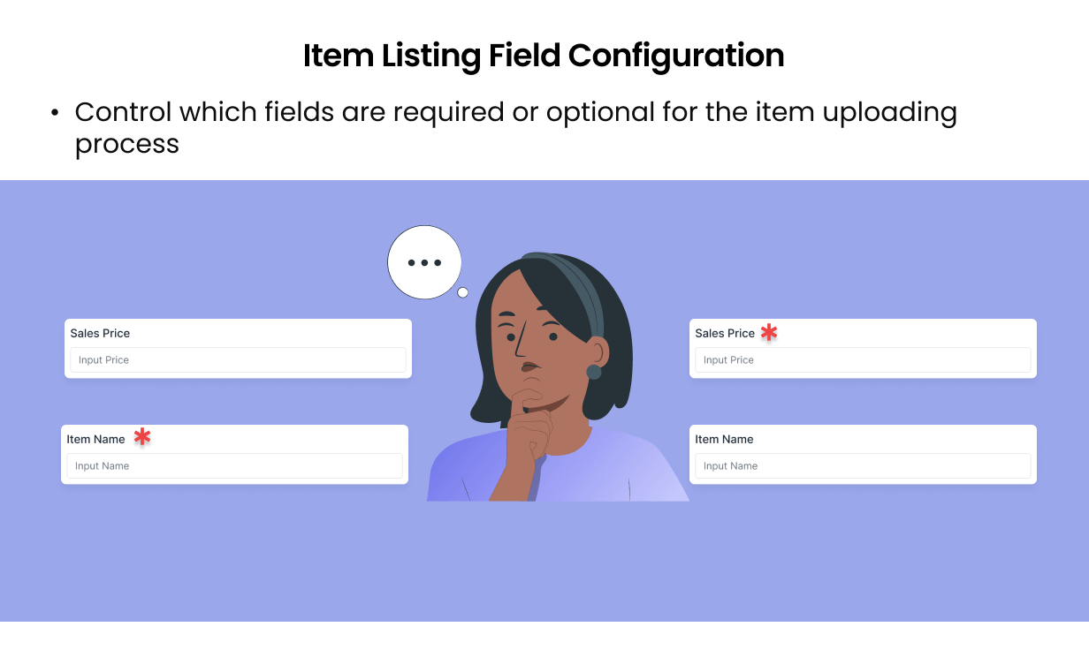Click the tiny circle below the thought bubble
Screen dimensions: 1089x657
462,292
